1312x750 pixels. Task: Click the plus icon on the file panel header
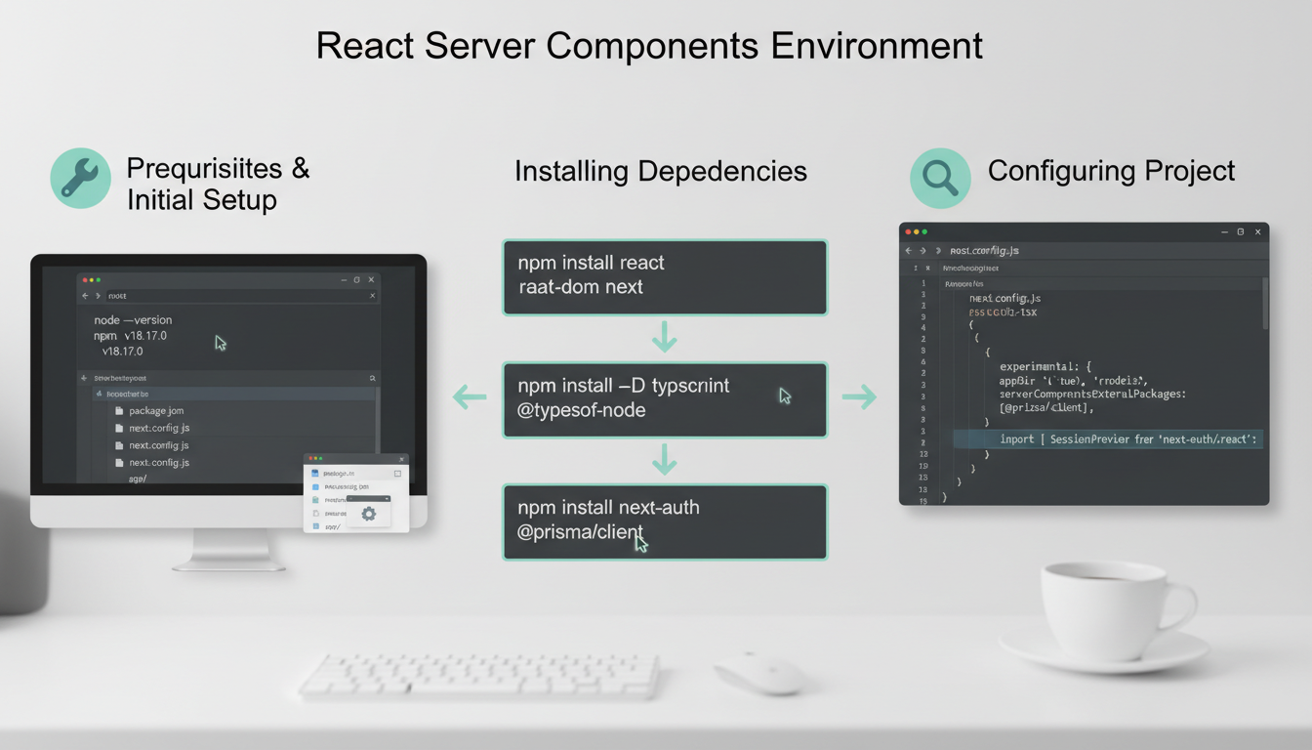coord(85,378)
